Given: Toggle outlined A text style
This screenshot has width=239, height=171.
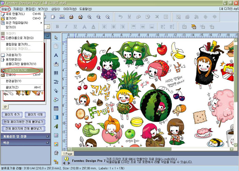Looking at the screenshot, I should [x=84, y=27].
